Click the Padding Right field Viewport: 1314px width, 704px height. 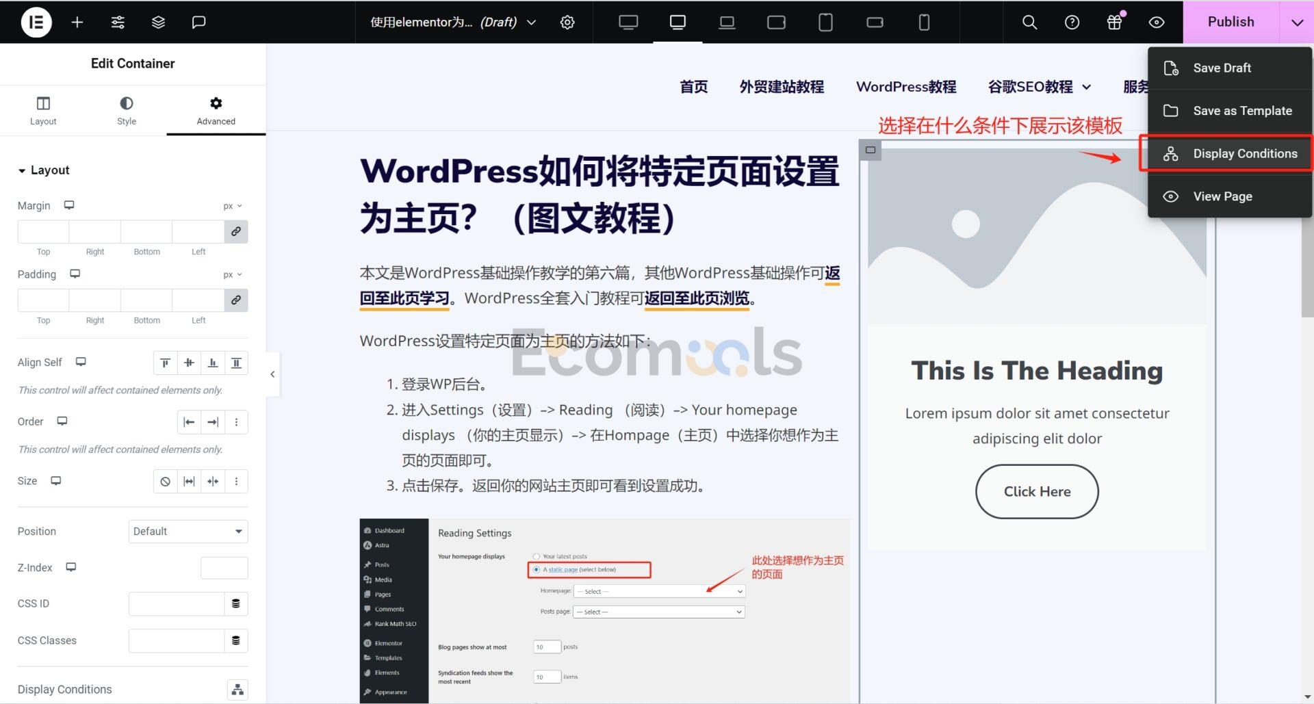[94, 300]
